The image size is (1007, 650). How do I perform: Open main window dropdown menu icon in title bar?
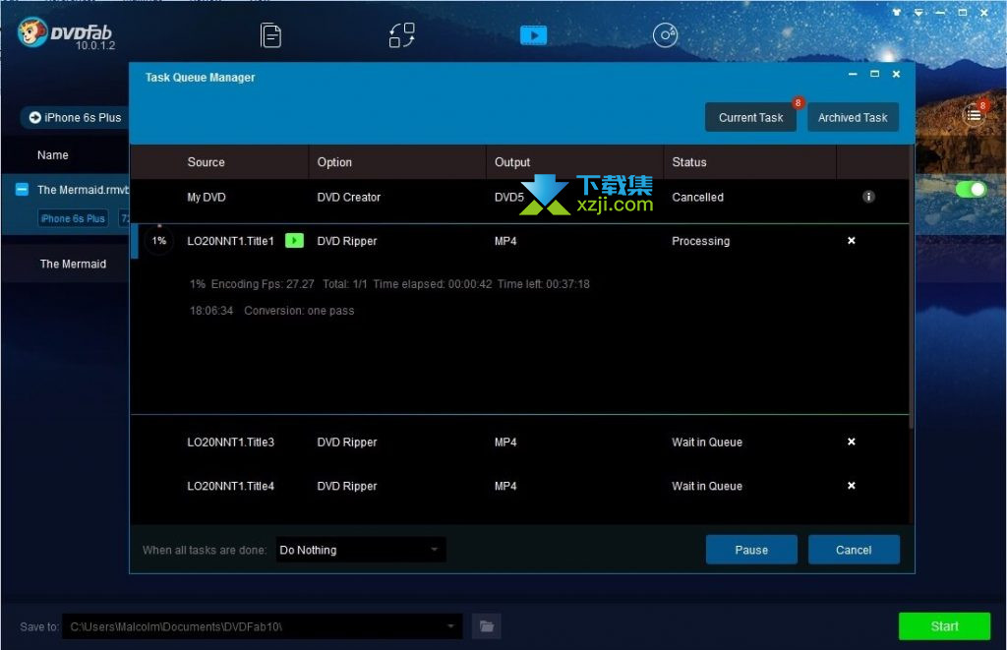[918, 12]
